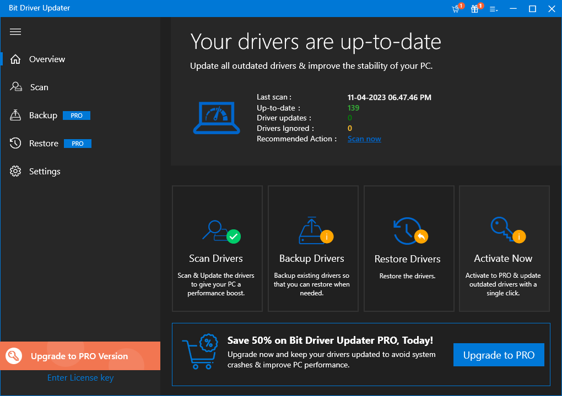This screenshot has height=396, width=562.
Task: Click the PRO badge next to Backup
Action: coord(77,116)
